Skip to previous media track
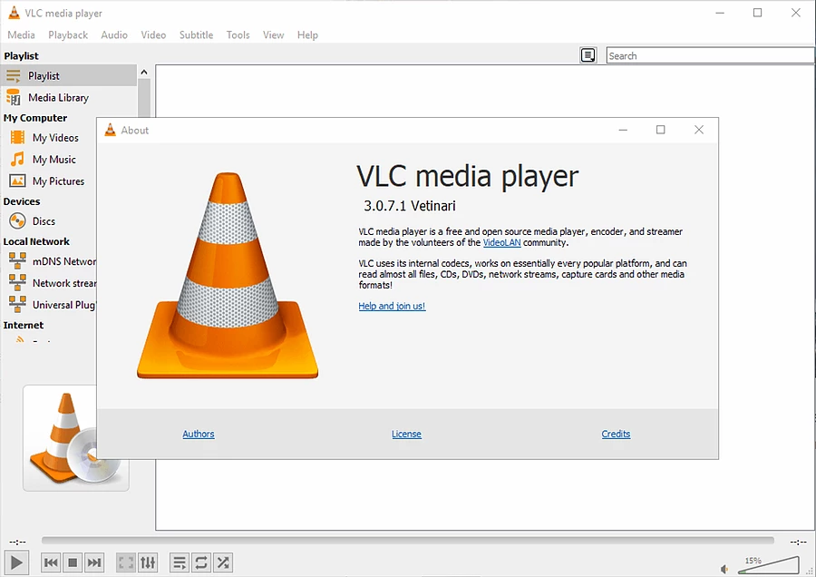 (51, 562)
